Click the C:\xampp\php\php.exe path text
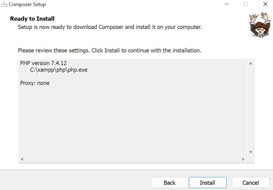The image size is (273, 190). pyautogui.click(x=59, y=70)
